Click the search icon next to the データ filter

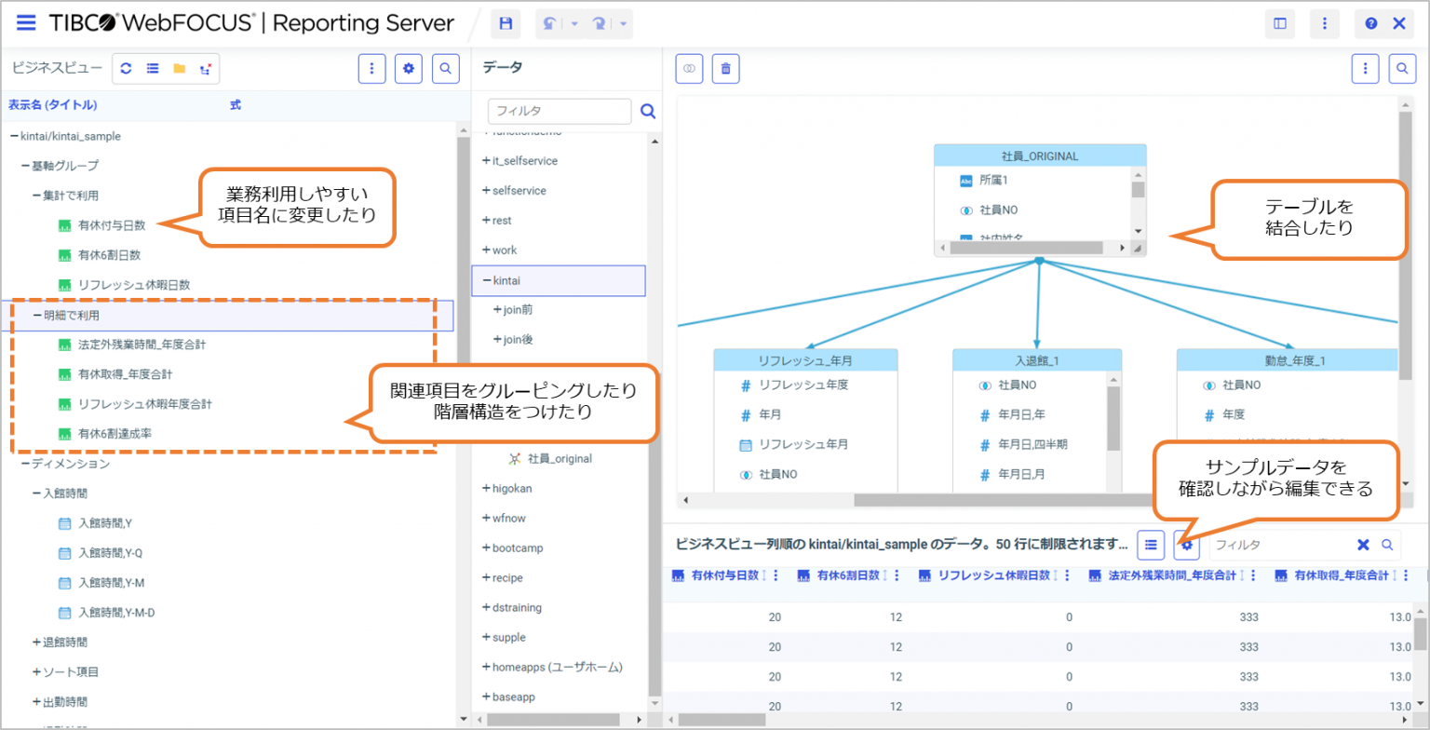click(x=647, y=111)
